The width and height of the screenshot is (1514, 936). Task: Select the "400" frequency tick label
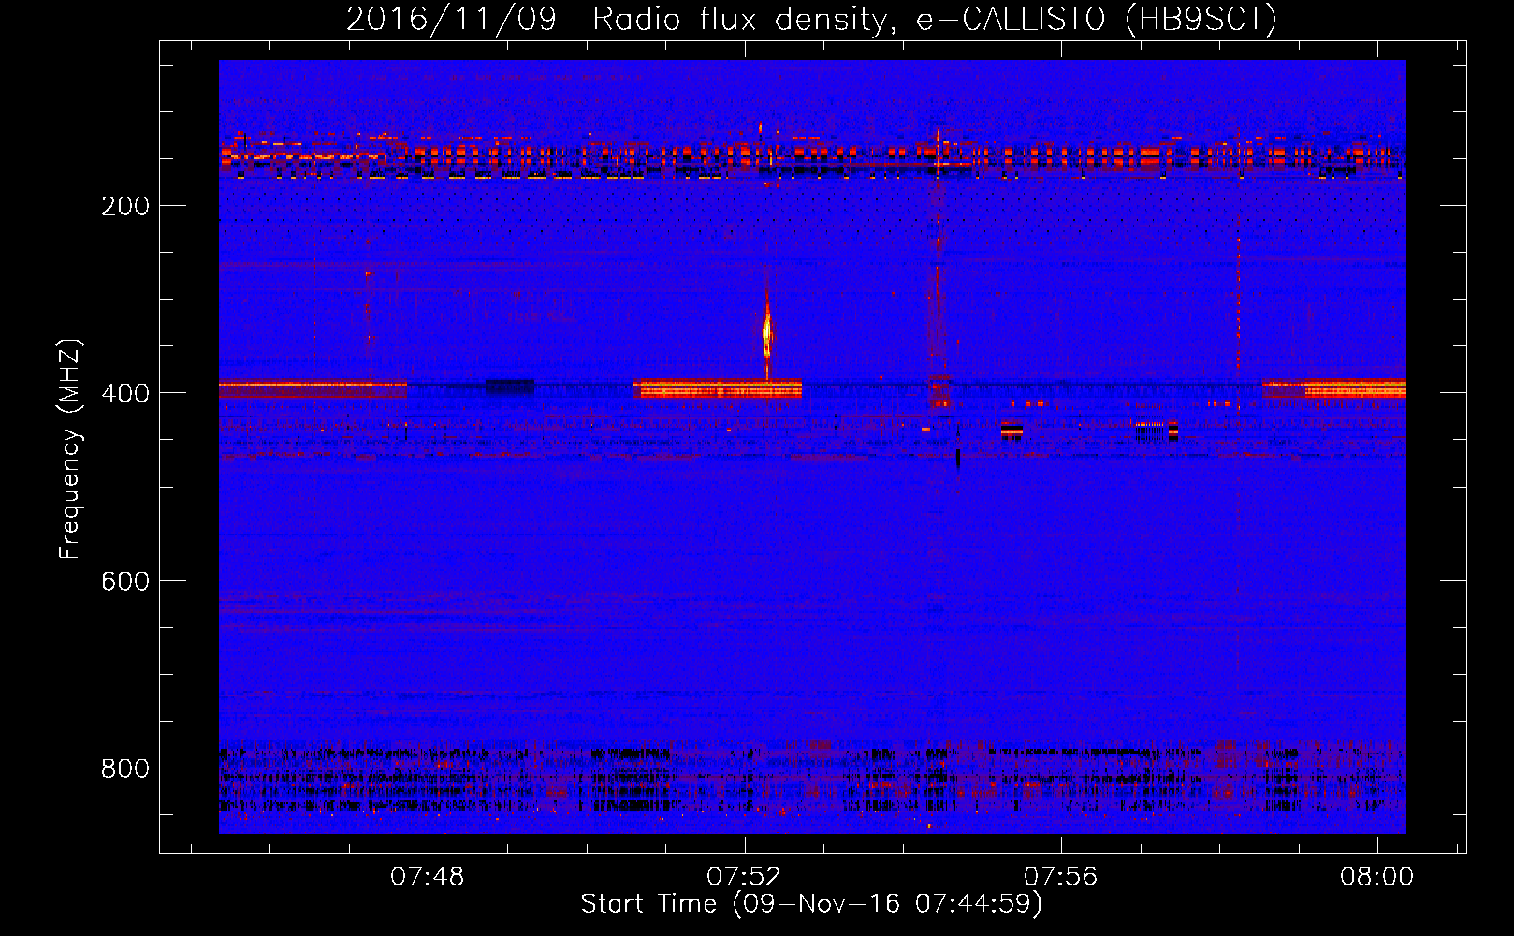pyautogui.click(x=125, y=393)
